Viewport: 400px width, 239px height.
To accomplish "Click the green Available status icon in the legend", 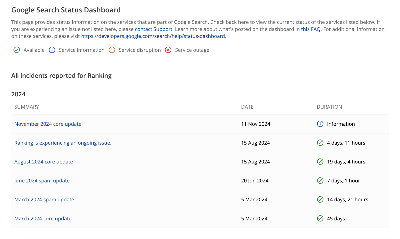I will pos(16,50).
